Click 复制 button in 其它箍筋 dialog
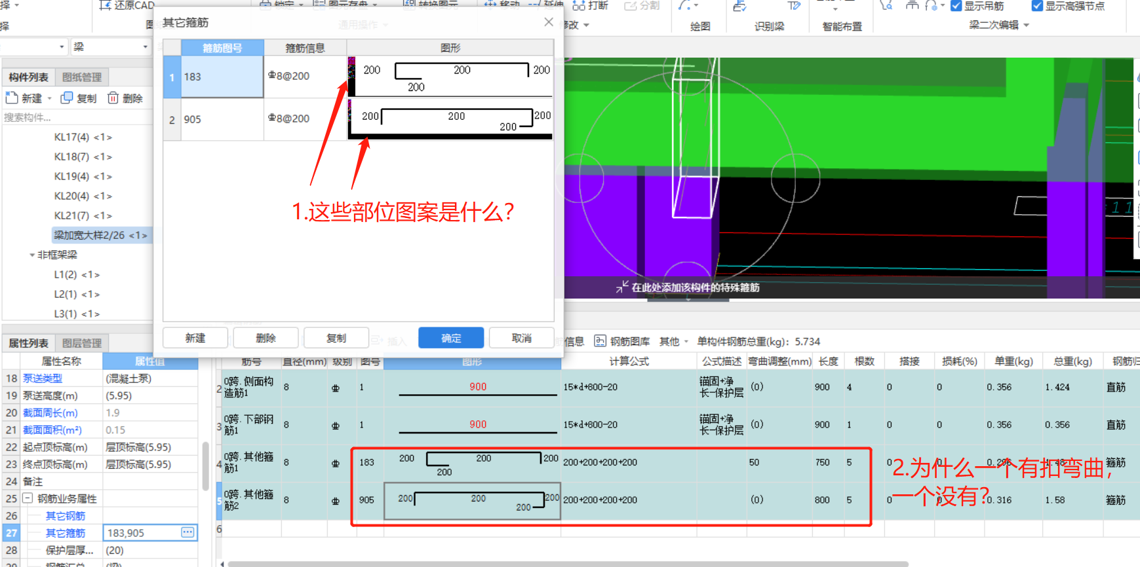1140x567 pixels. [x=336, y=338]
